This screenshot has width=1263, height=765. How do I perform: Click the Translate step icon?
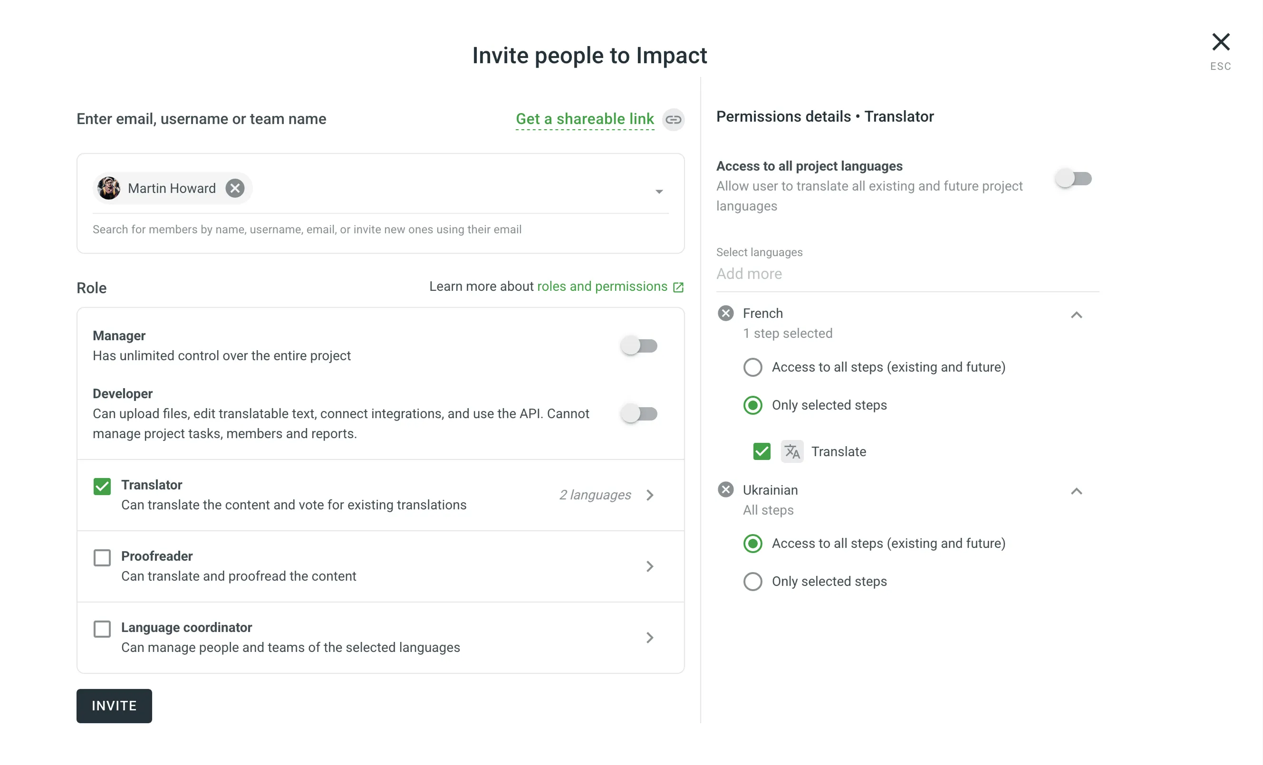coord(792,451)
